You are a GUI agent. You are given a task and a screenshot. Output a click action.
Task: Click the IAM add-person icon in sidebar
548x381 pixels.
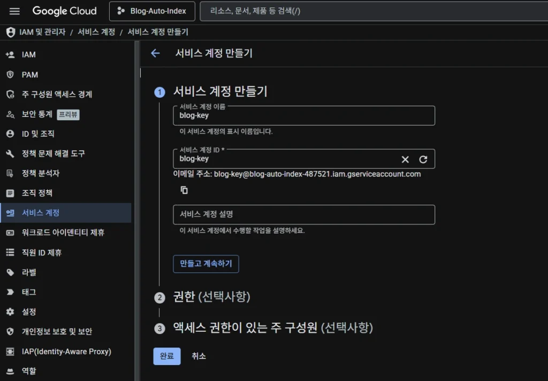[x=10, y=55]
